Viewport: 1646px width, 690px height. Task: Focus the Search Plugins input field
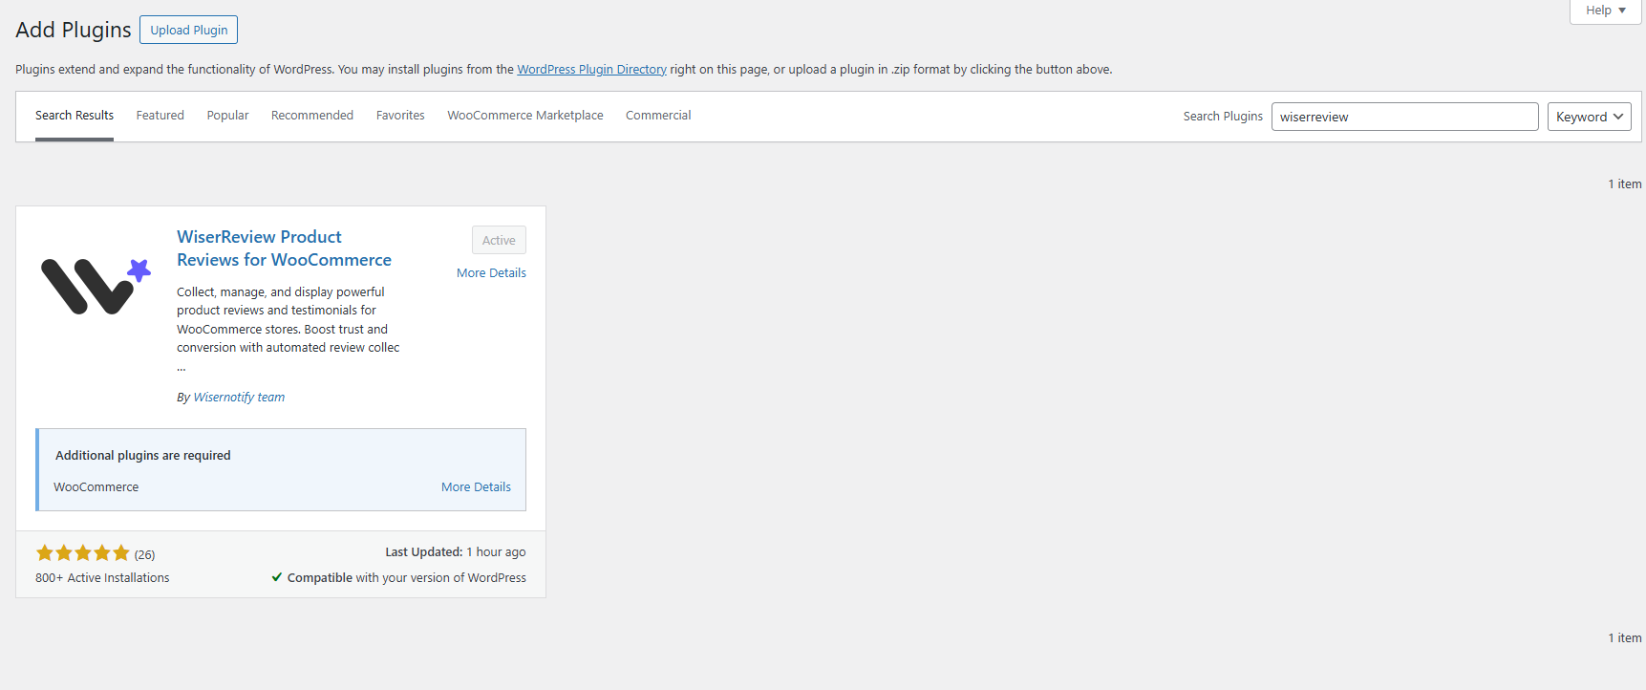point(1404,117)
